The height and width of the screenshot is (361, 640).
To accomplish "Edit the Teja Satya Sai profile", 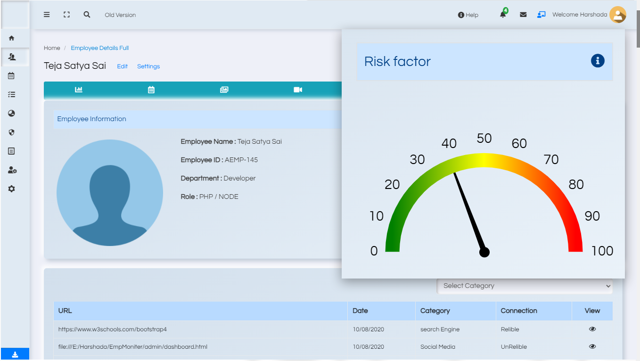I will click(x=122, y=66).
